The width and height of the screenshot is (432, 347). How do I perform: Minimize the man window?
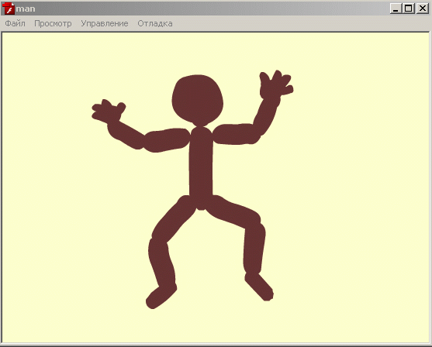tap(396, 9)
